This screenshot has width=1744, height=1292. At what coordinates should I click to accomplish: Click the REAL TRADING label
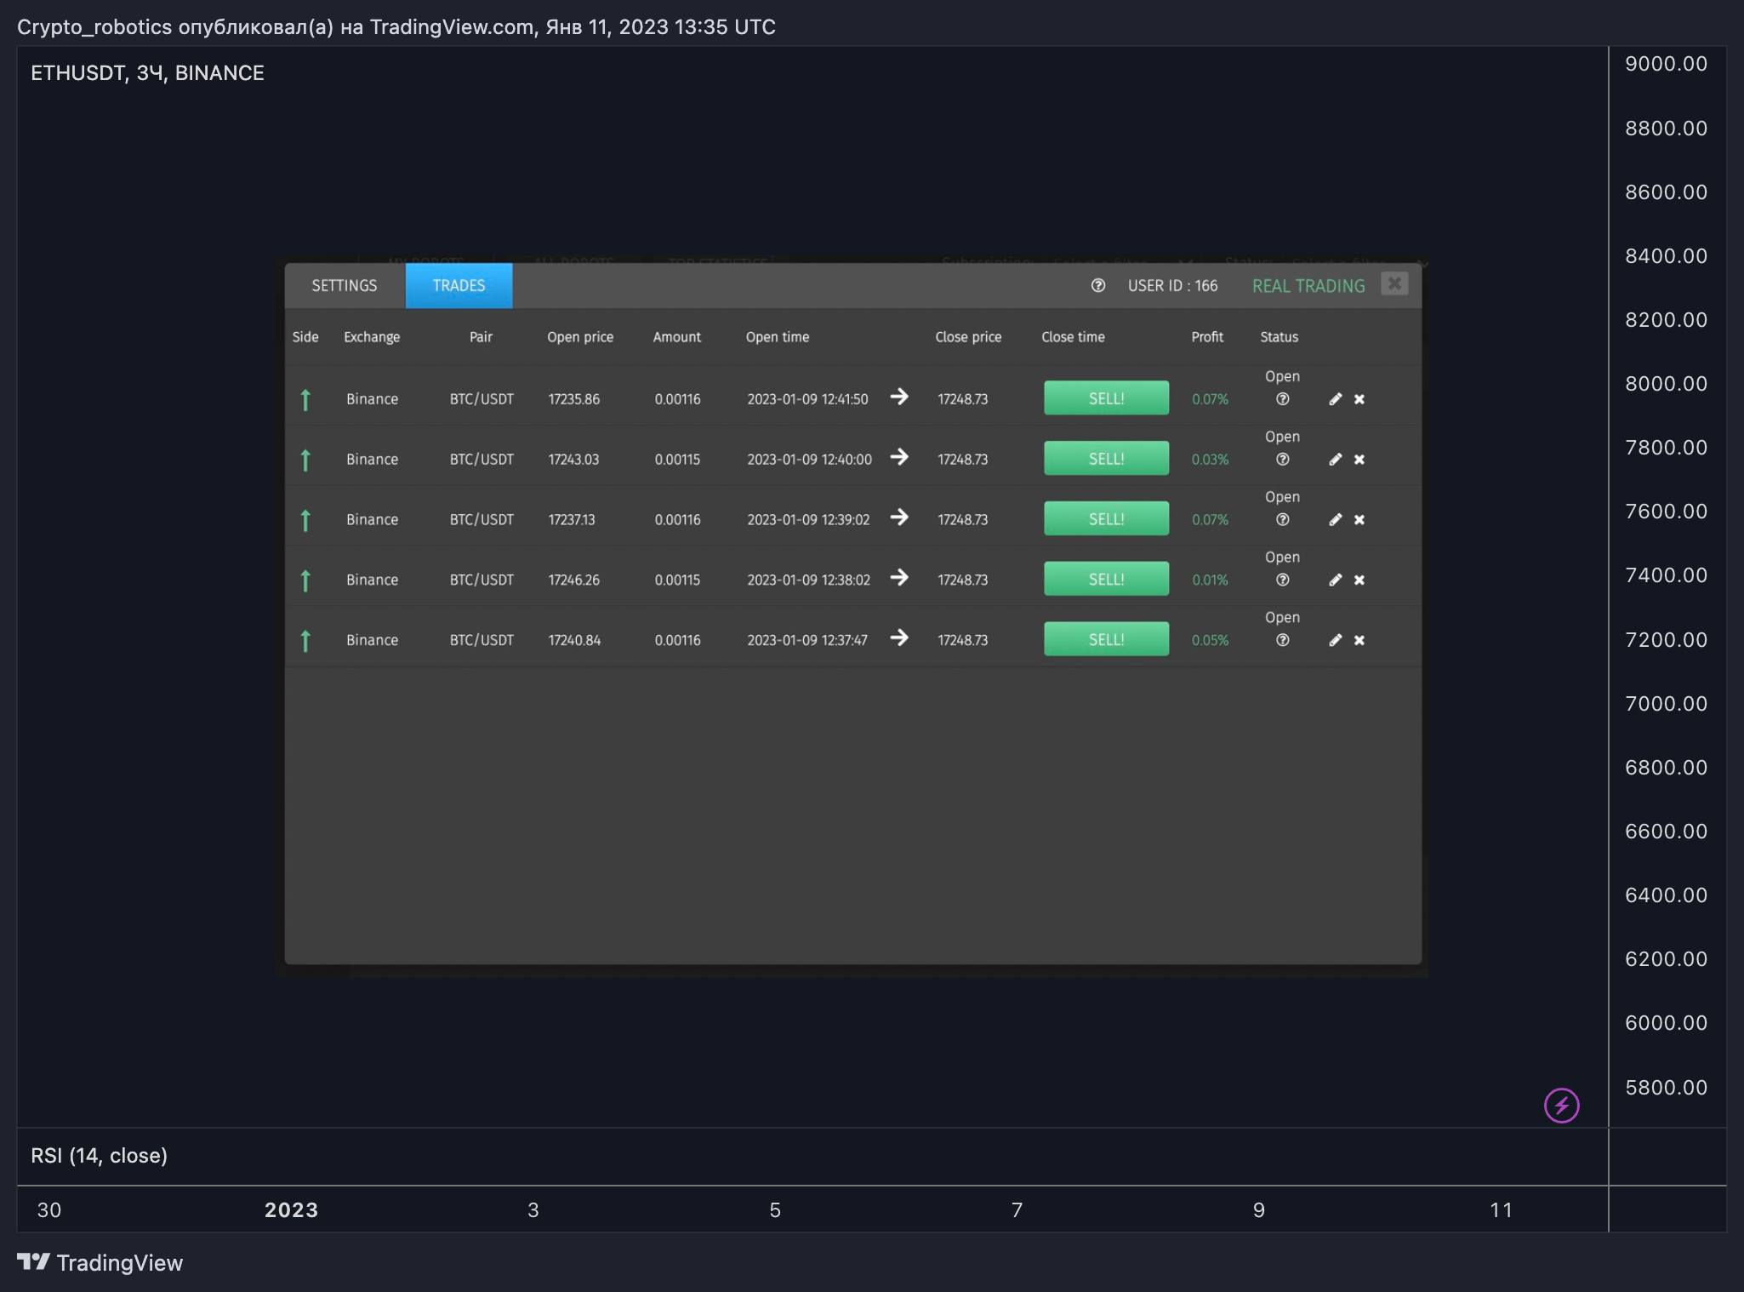1308,286
